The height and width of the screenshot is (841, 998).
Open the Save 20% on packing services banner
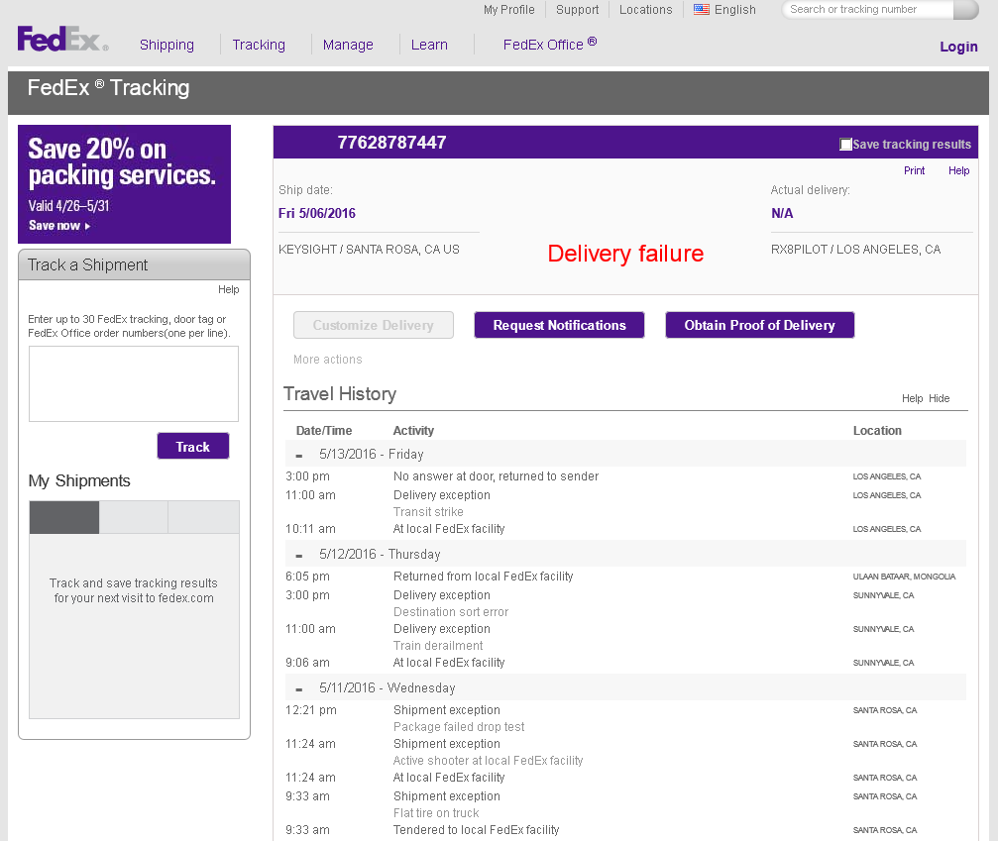(124, 184)
